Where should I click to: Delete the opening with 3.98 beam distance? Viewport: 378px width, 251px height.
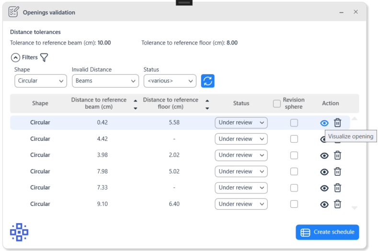coord(337,155)
